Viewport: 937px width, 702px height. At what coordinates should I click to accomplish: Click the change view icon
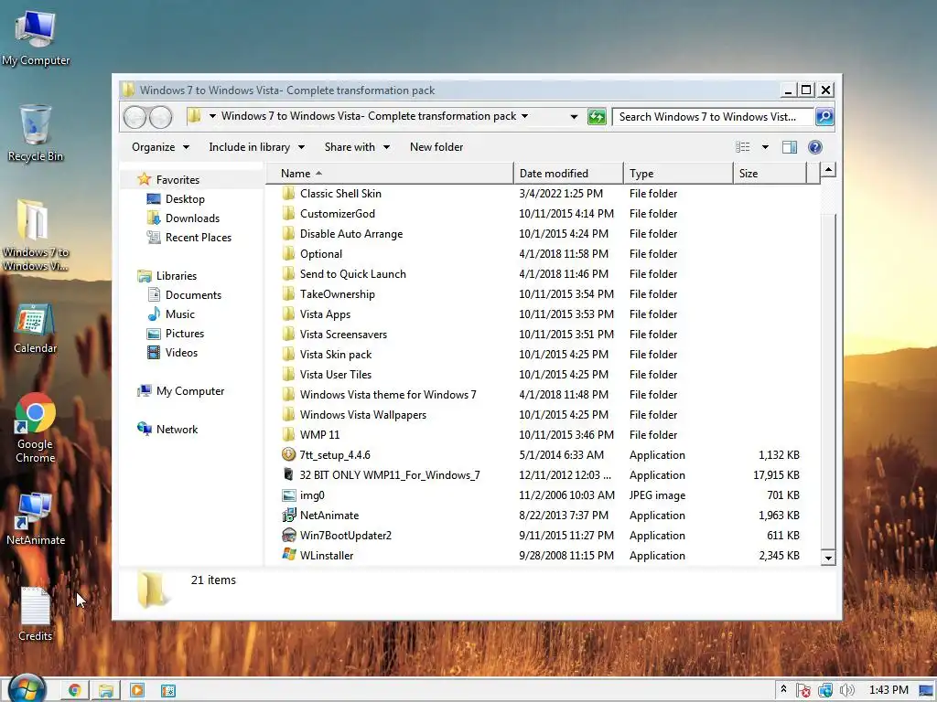coord(743,147)
